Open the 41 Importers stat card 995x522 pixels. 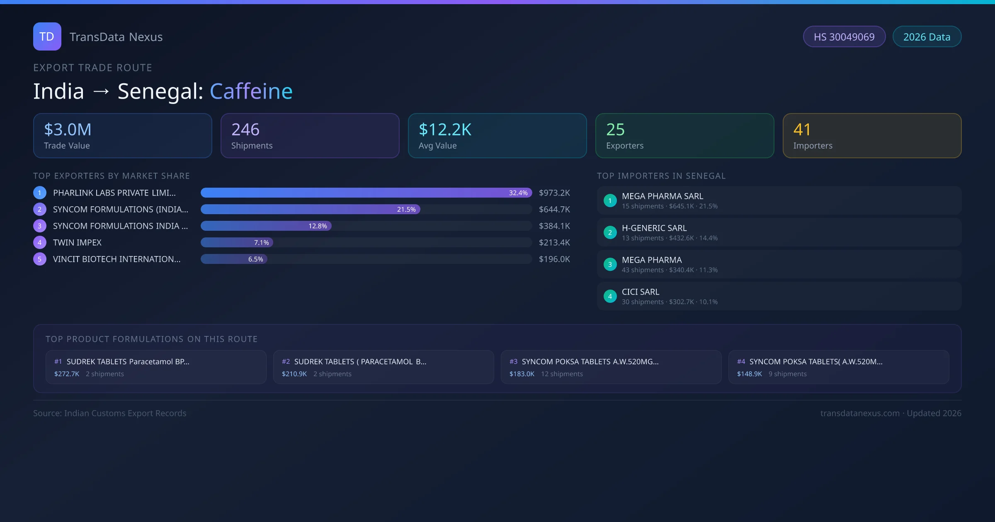(x=872, y=135)
